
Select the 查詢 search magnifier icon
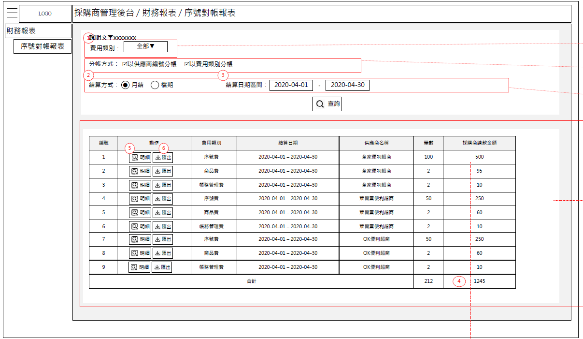click(x=319, y=103)
